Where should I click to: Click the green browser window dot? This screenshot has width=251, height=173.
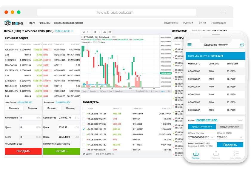[19, 12]
